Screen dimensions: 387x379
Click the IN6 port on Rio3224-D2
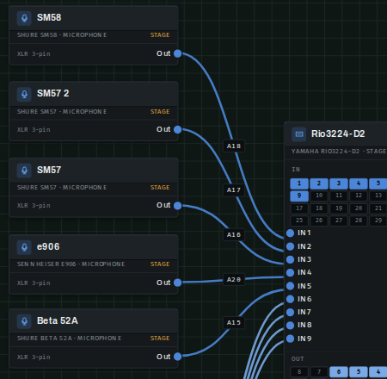point(290,299)
